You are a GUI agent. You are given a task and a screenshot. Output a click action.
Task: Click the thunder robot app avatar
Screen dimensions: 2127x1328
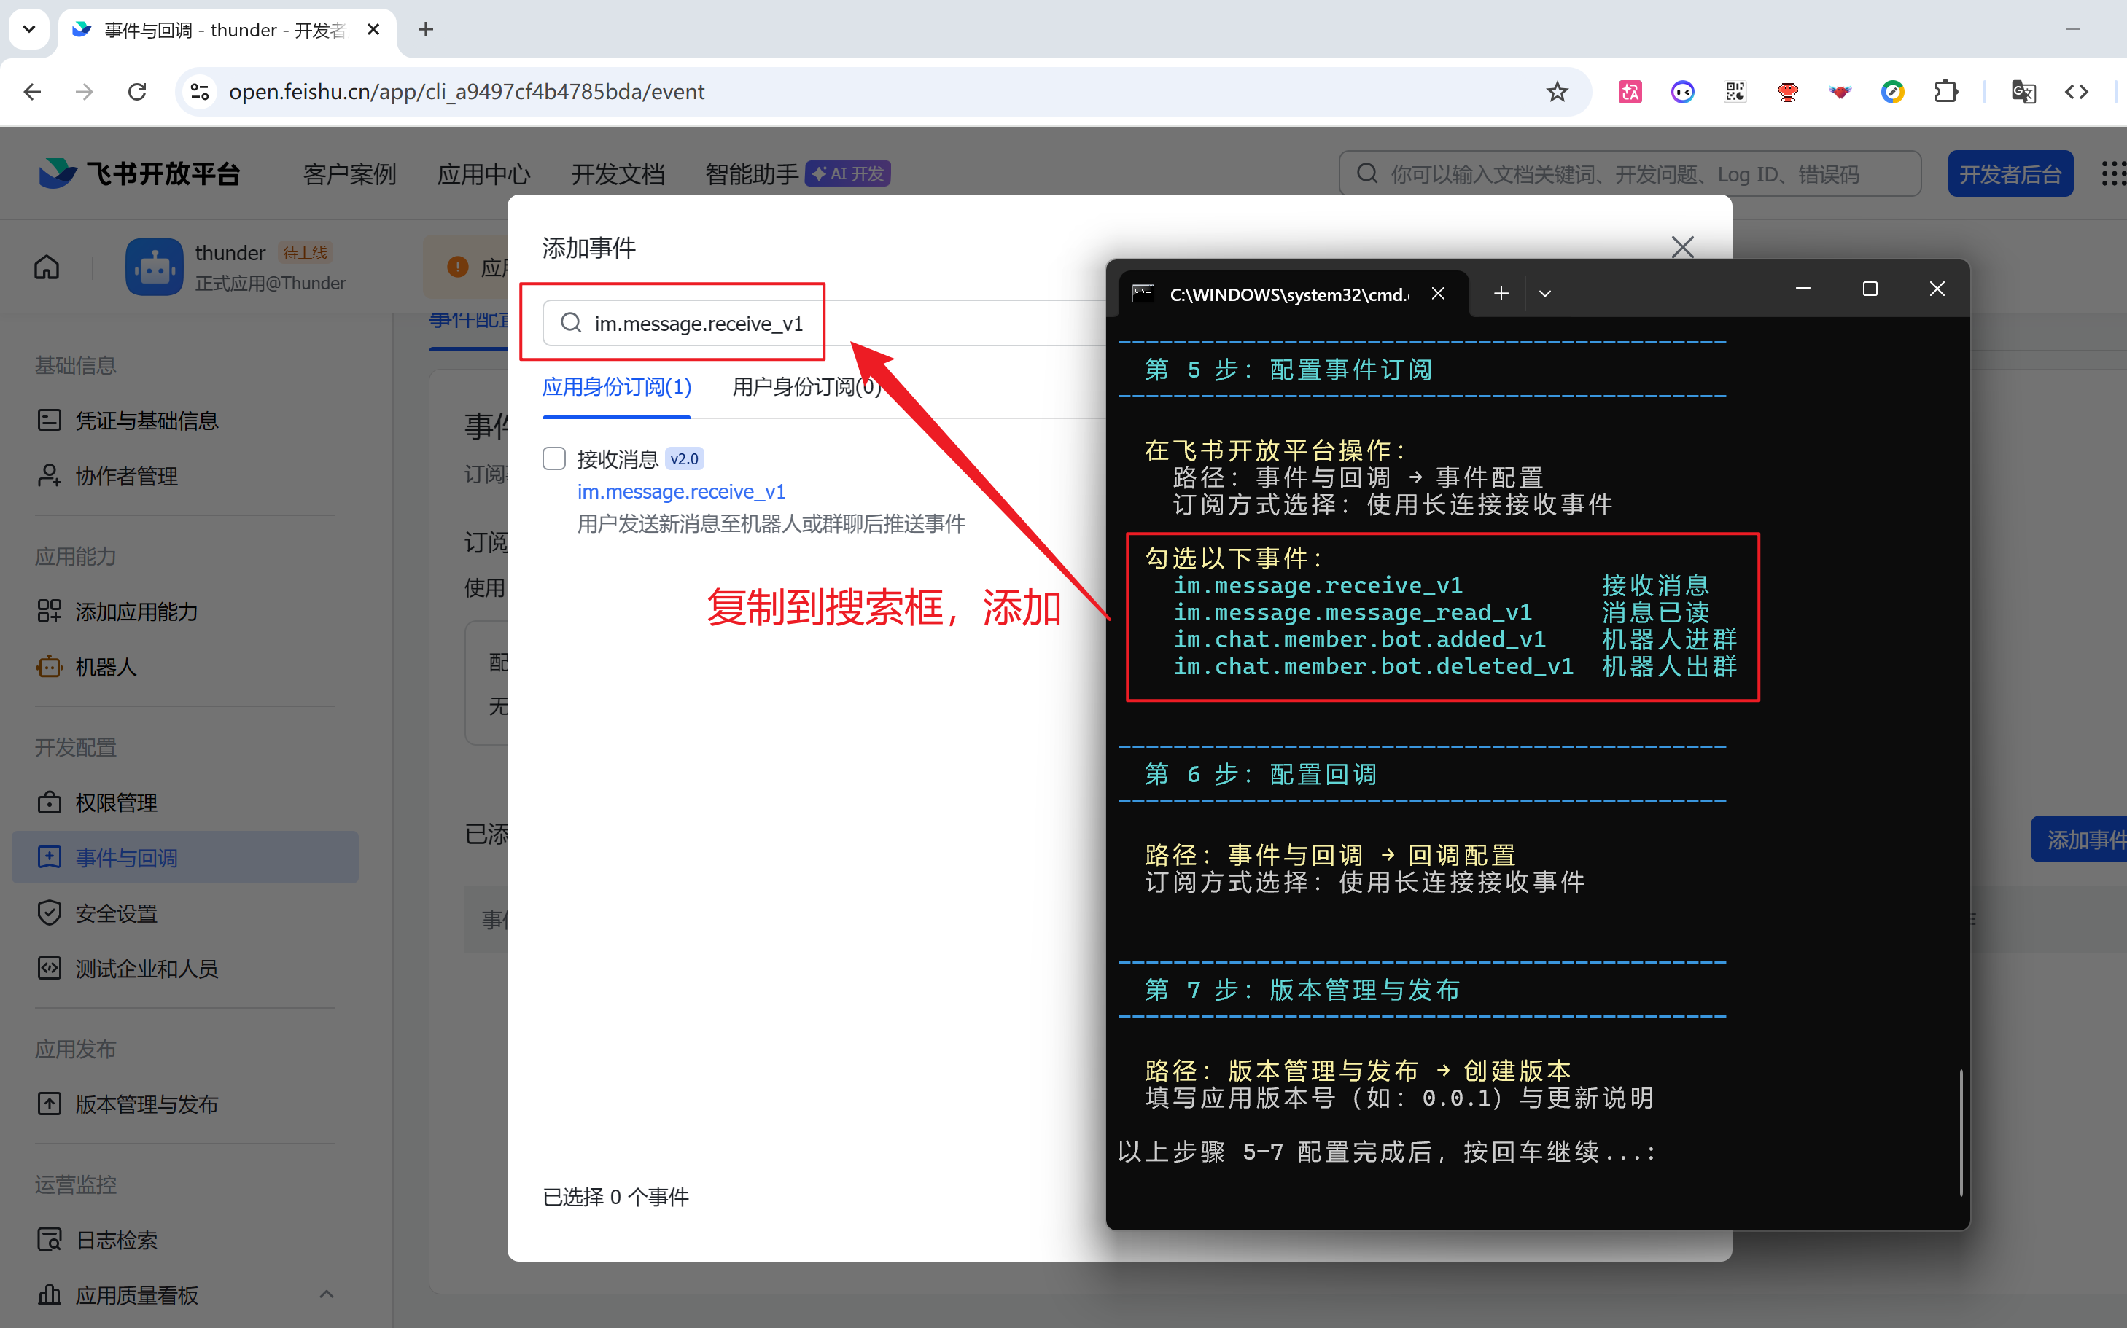(155, 267)
